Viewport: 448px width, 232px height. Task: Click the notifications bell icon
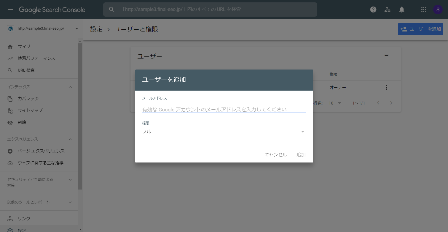401,10
